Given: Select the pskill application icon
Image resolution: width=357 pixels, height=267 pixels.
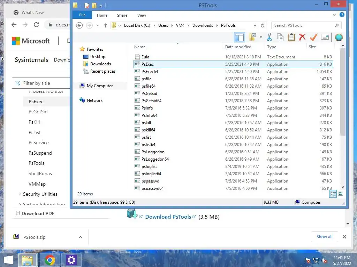Looking at the screenshot, I should [137, 123].
